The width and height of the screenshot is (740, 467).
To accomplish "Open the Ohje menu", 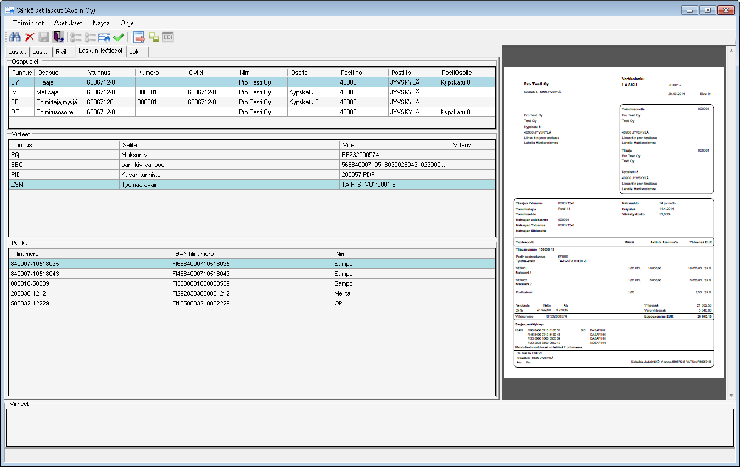I will tap(127, 23).
